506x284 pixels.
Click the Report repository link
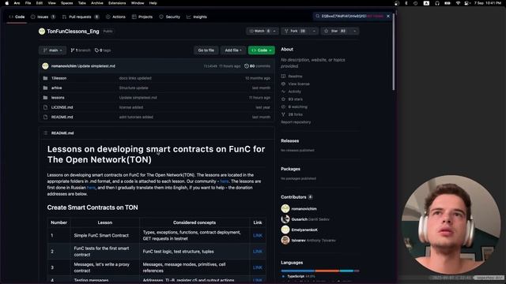tap(296, 122)
